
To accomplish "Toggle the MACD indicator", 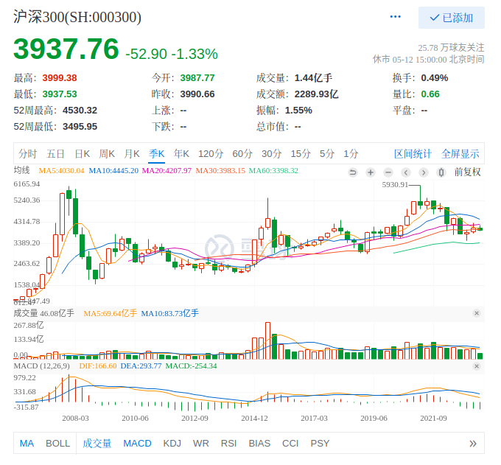I will (137, 444).
